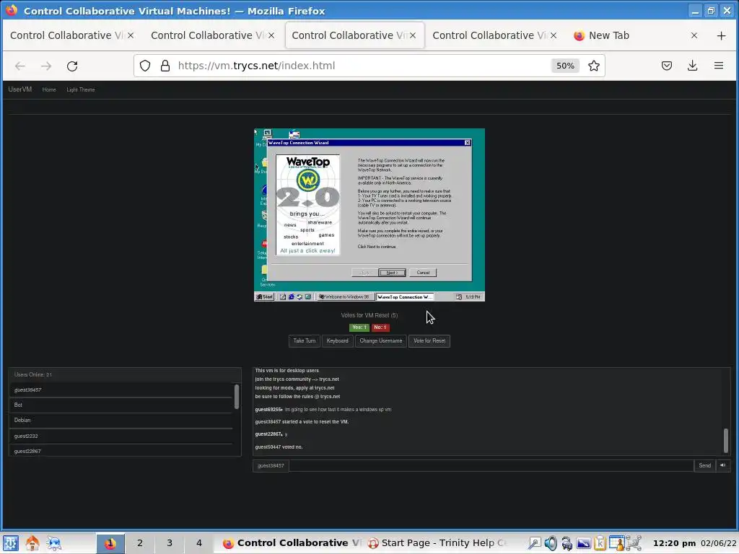Switch to virtual desktop 2

click(x=139, y=543)
